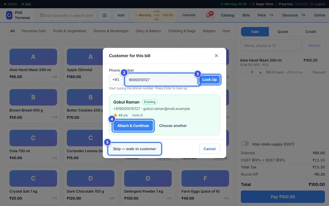This screenshot has width=329, height=206.
Task: Select the Sale tab
Action: tap(255, 32)
